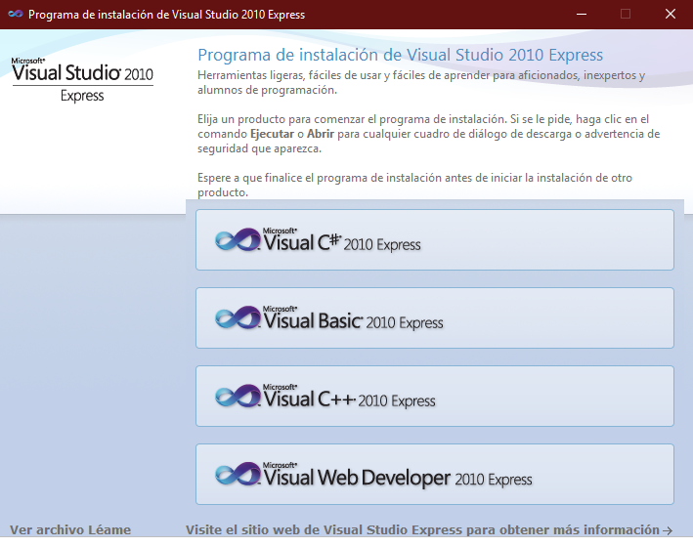
Task: Click the 'Espere a que finalice' paragraph
Action: 414,185
